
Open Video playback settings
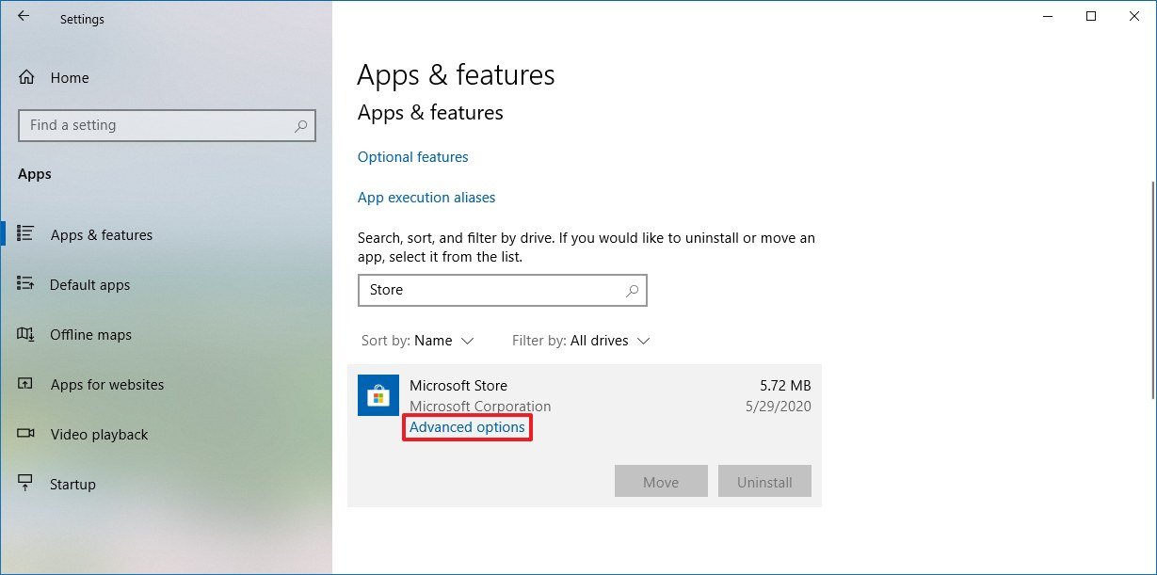coord(99,434)
